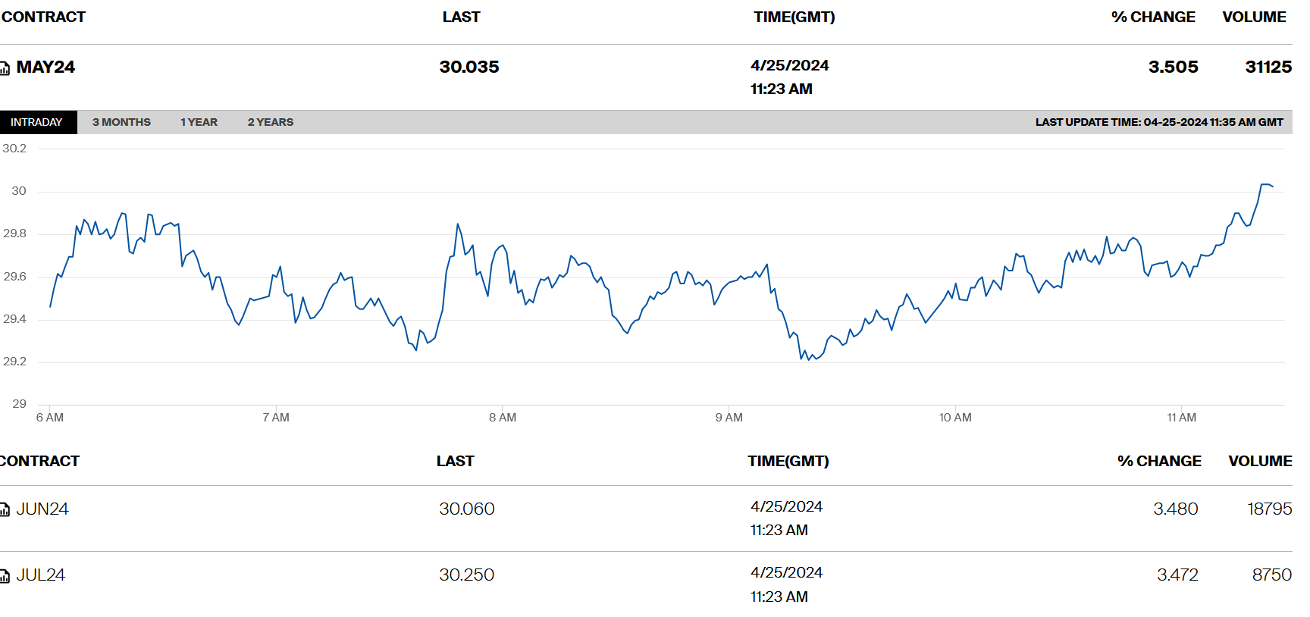Click the 9 AM marker on the time axis
This screenshot has width=1310, height=617.
pos(729,418)
